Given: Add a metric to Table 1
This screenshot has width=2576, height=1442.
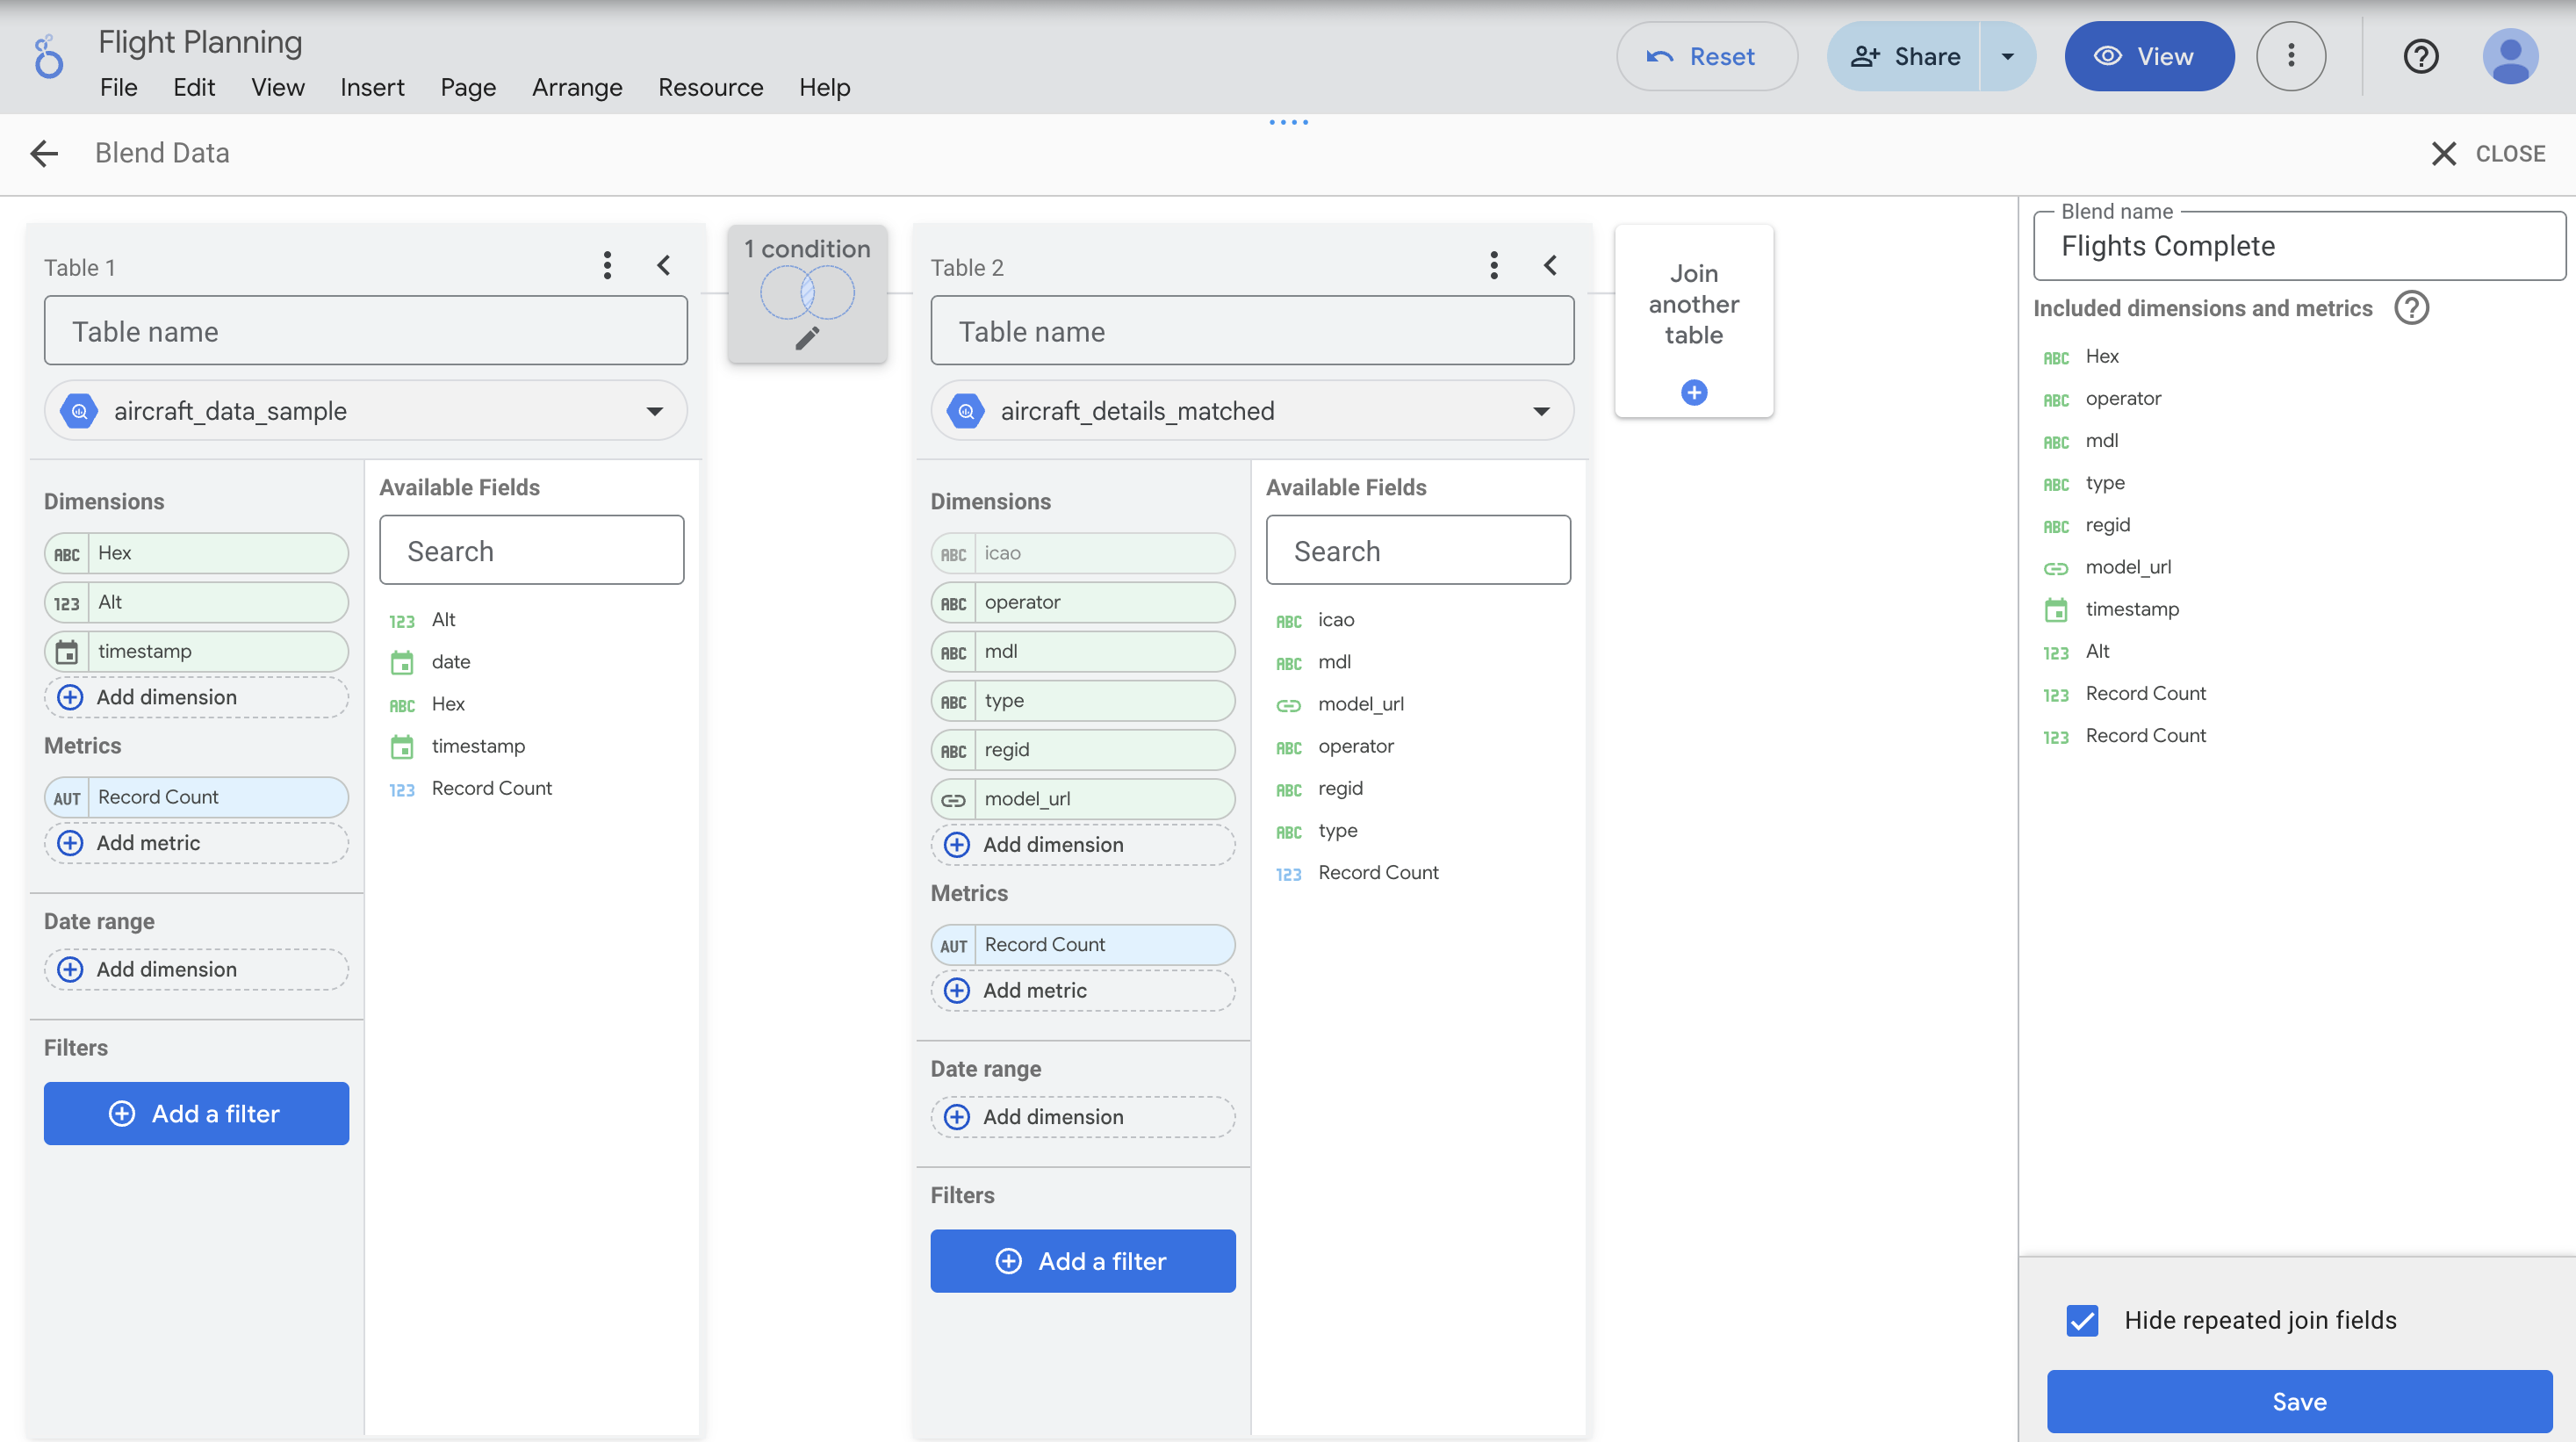Looking at the screenshot, I should (196, 843).
